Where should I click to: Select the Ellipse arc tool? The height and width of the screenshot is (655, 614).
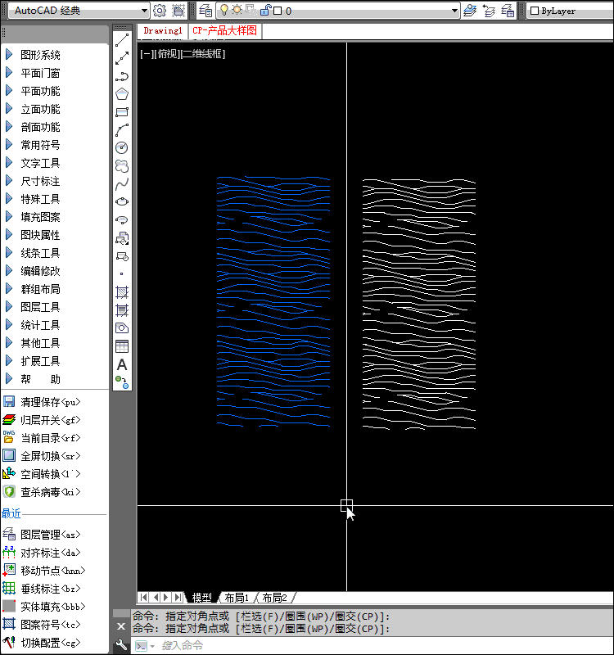click(122, 219)
